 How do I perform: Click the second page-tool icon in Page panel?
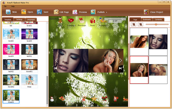[x=140, y=24]
